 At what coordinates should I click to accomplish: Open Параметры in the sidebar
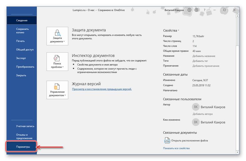coord(22,147)
